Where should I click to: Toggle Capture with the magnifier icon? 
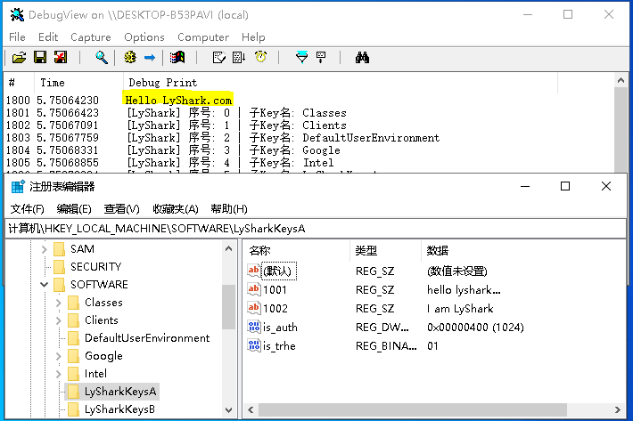click(103, 58)
